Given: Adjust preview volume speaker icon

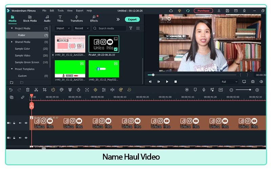Looking at the screenshot, I should (261, 81).
